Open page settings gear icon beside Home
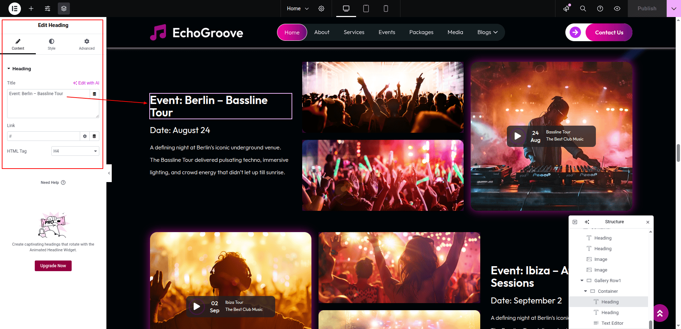681x329 pixels. tap(321, 9)
